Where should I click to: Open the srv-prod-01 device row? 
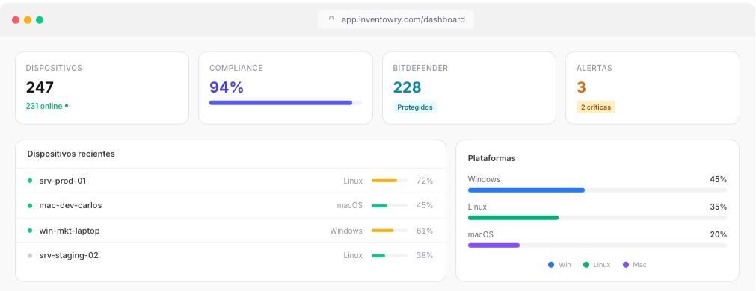(230, 181)
